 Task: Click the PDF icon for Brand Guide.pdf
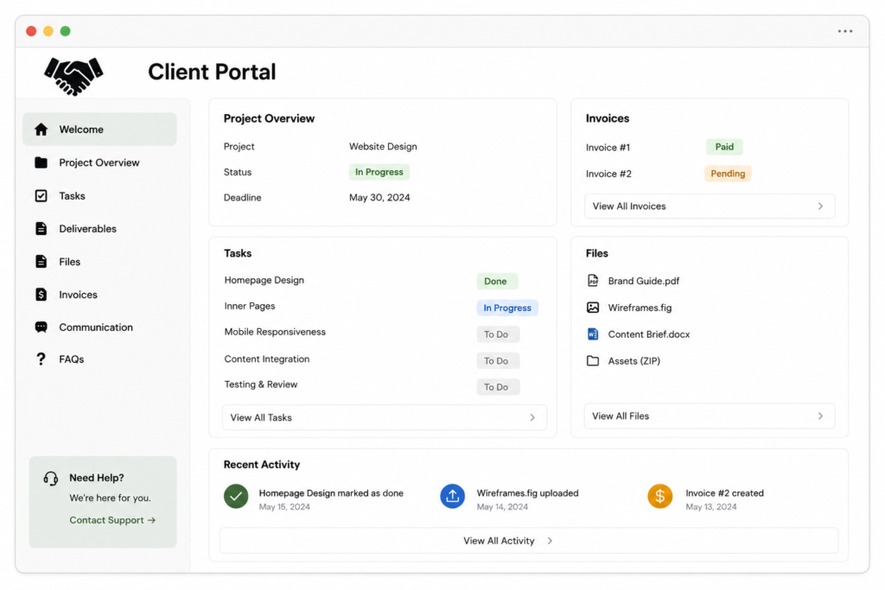(x=593, y=281)
